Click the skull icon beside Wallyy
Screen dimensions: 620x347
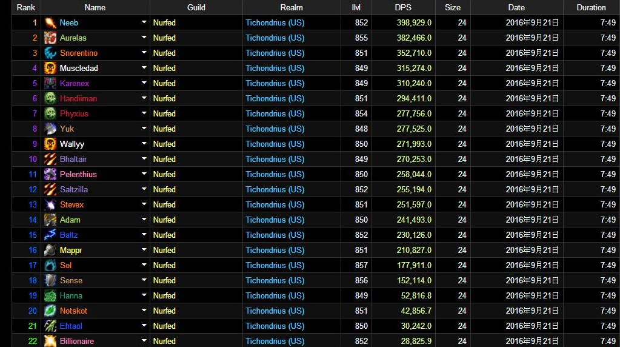[x=50, y=144]
